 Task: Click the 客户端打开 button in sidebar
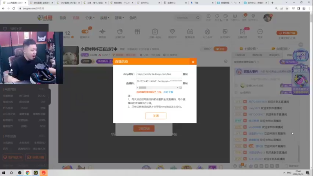(13, 157)
